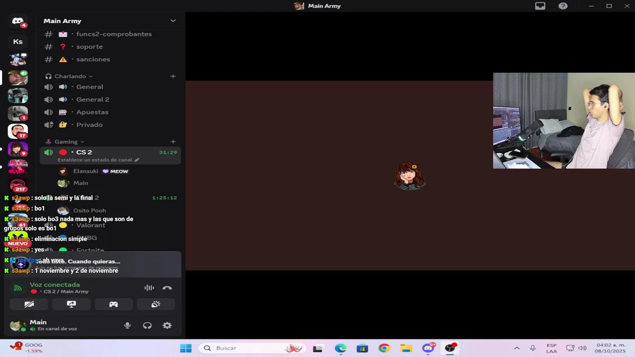Open volume tray icon

click(x=582, y=348)
